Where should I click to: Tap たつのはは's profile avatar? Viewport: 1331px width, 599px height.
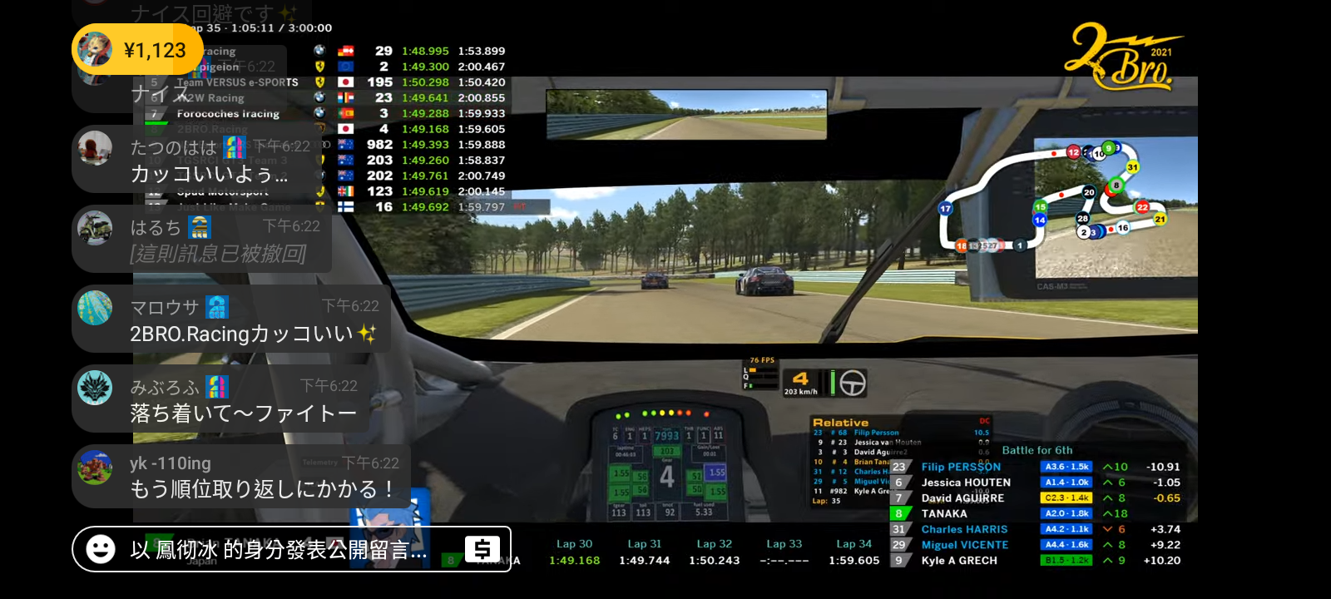pos(95,148)
